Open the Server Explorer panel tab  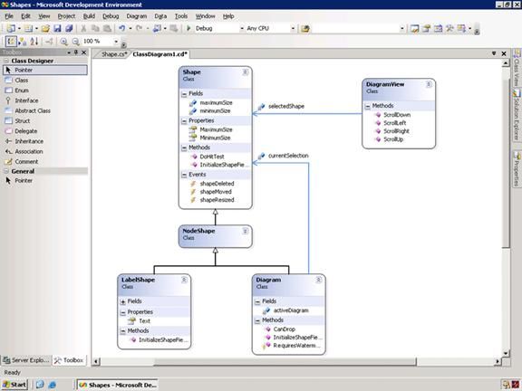click(x=26, y=360)
